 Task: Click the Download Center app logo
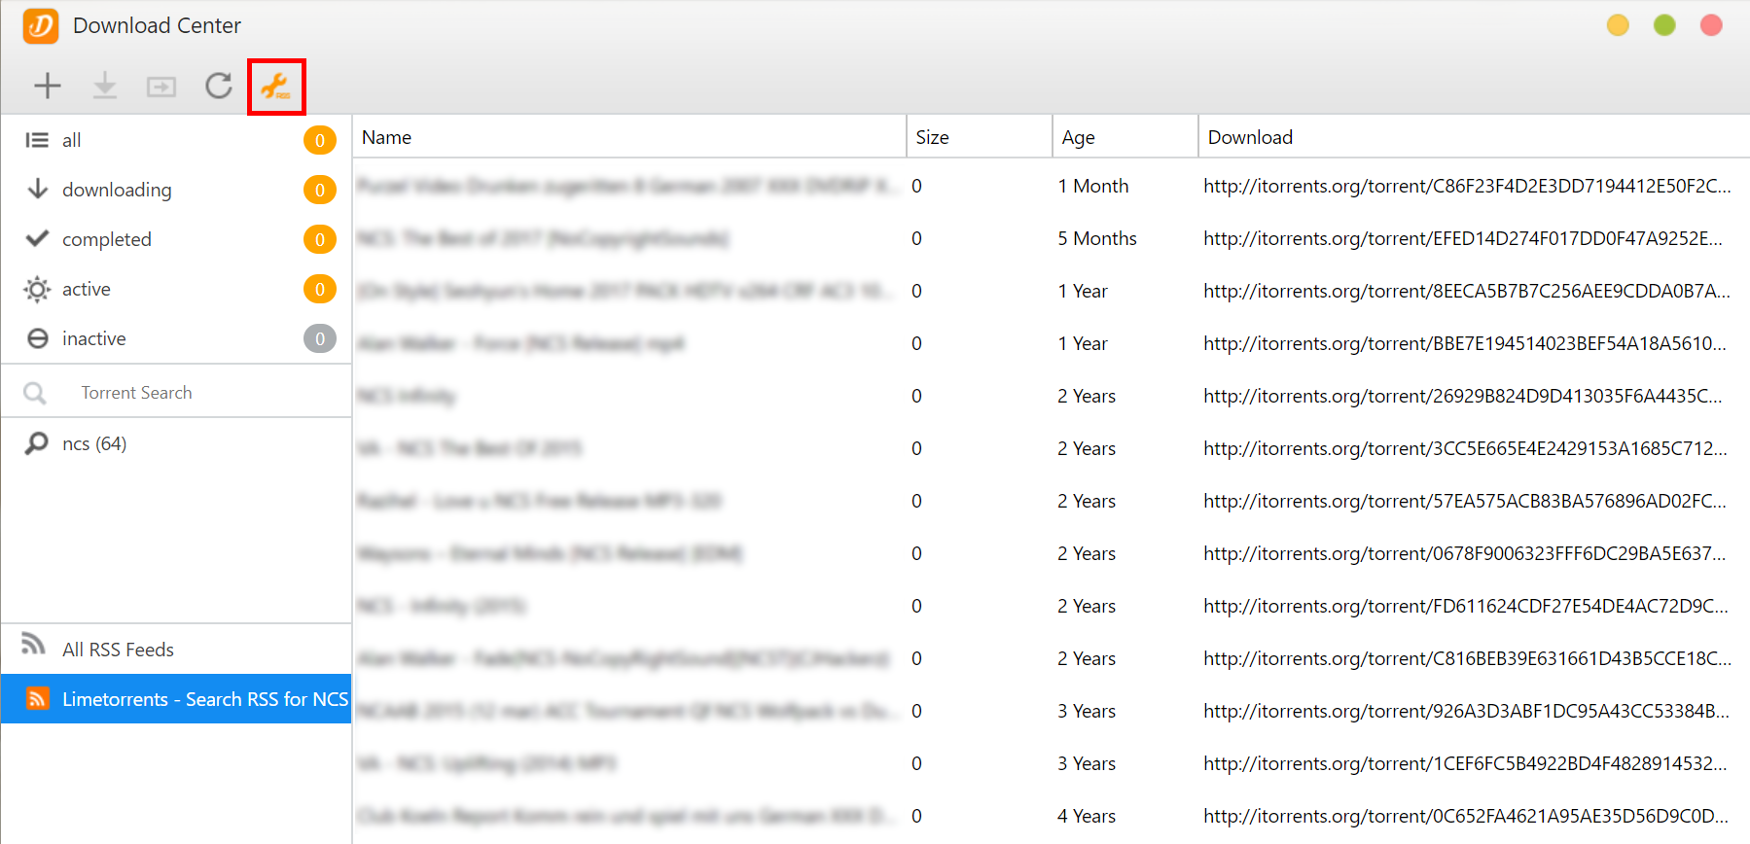41,25
